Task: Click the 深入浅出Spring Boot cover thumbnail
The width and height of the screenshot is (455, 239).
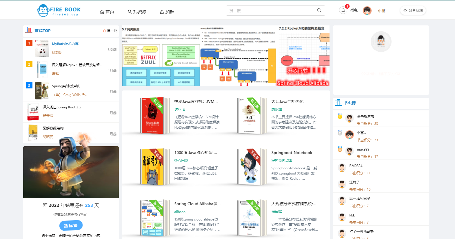Action: (33, 112)
